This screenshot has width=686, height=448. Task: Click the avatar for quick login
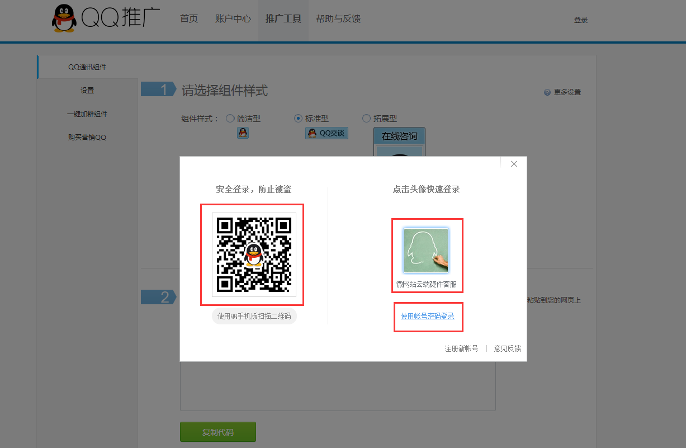pyautogui.click(x=426, y=251)
